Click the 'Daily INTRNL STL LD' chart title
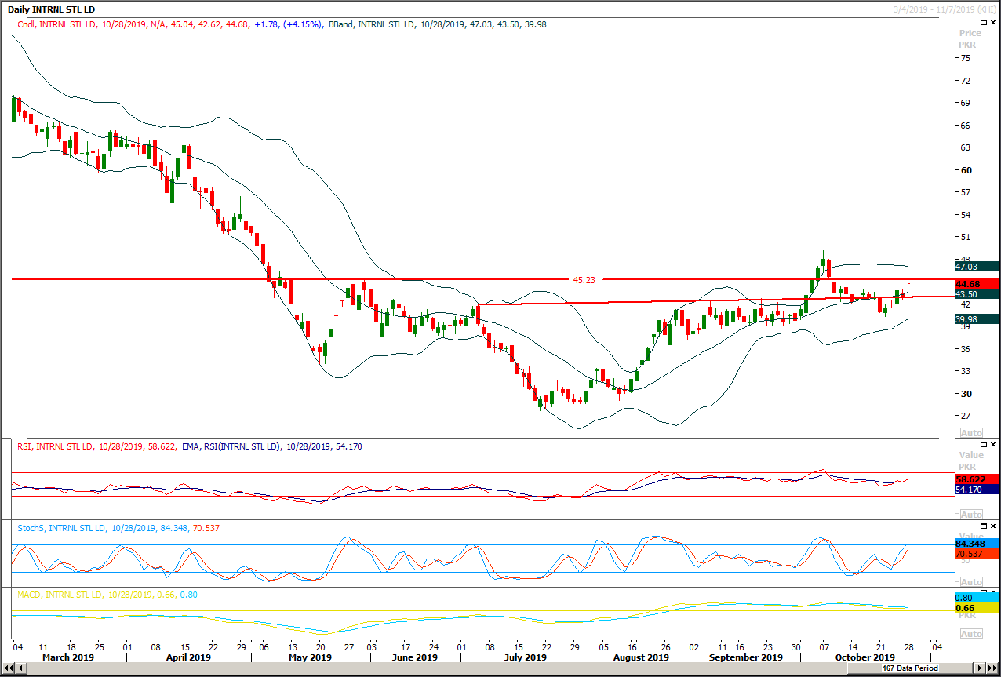Viewport: 1001px width, 677px height. pos(51,9)
